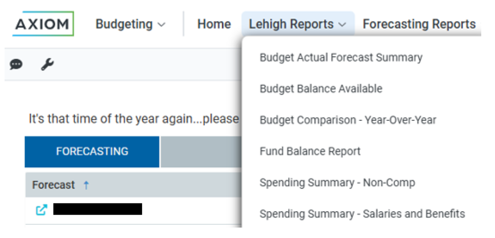Choose Fund Balance Report
The image size is (495, 238).
310,151
